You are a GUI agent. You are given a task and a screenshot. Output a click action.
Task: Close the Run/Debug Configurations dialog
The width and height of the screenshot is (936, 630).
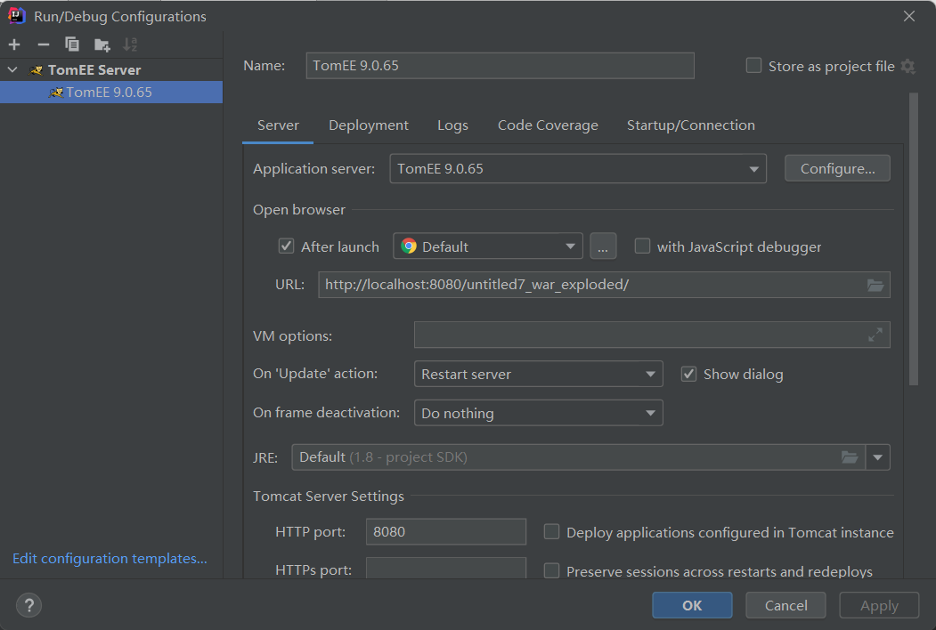pos(909,16)
